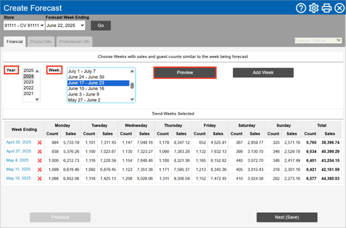Click Friday sales value 8,340.36
This screenshot has height=228, width=346.
219,170
